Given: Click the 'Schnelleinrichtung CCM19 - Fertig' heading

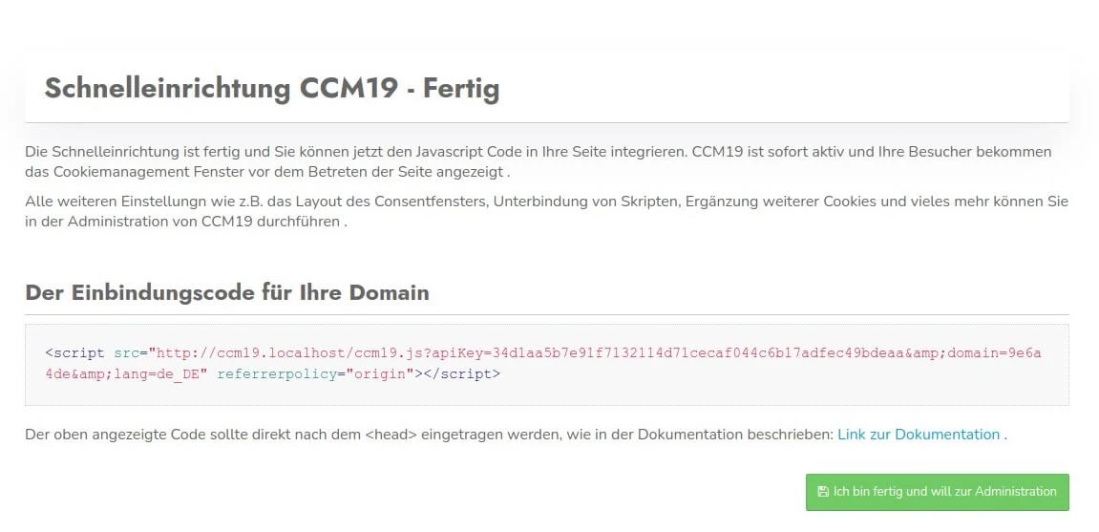Looking at the screenshot, I should 272,89.
